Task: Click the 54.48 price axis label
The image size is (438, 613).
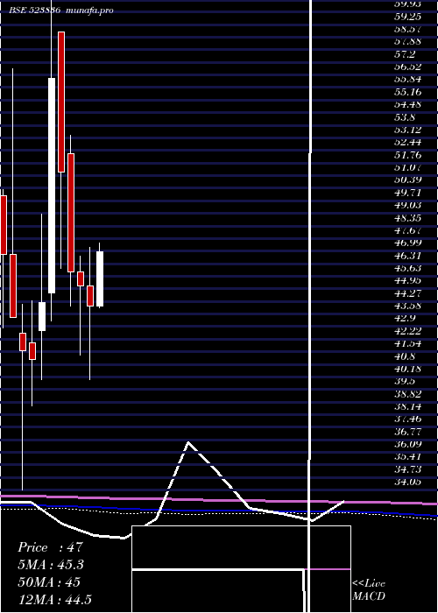Action: pos(407,105)
